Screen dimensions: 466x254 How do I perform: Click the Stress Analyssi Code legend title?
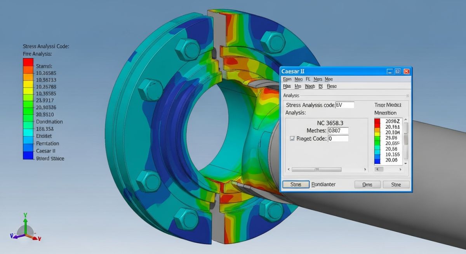(46, 46)
